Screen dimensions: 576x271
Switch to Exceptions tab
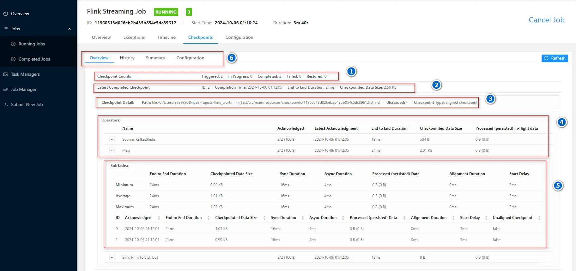pos(134,37)
